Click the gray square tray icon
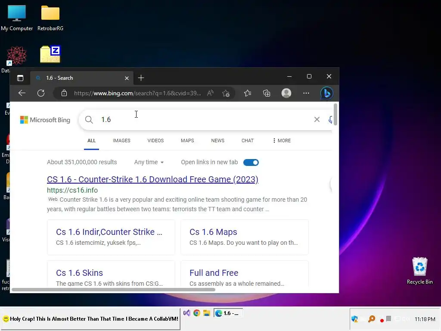The width and height of the screenshot is (441, 331). (x=389, y=319)
